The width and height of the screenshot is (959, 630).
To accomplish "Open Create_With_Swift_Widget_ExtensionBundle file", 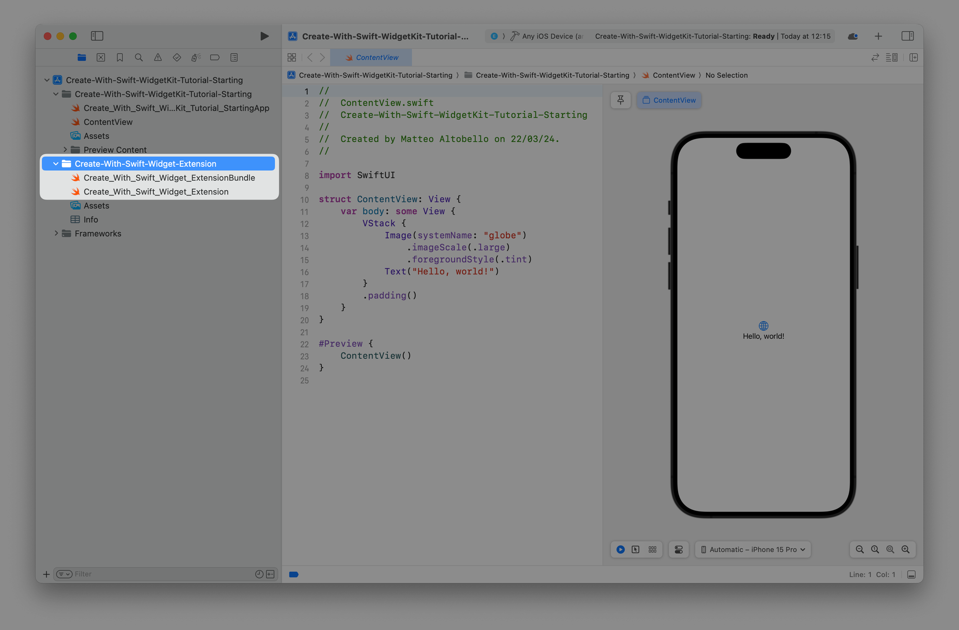I will (x=169, y=177).
